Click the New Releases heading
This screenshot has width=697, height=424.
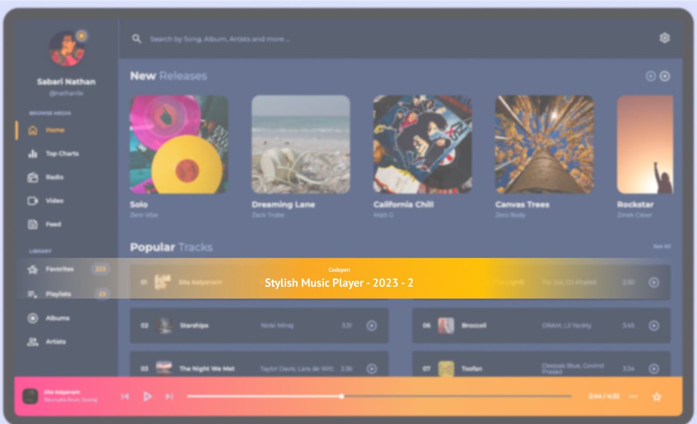pos(168,76)
